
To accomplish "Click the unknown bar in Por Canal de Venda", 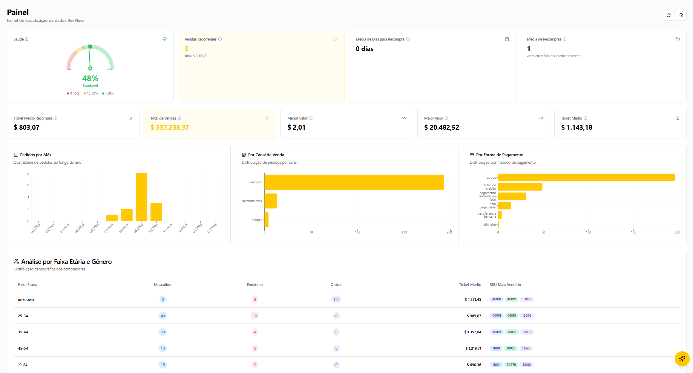I will click(x=354, y=182).
